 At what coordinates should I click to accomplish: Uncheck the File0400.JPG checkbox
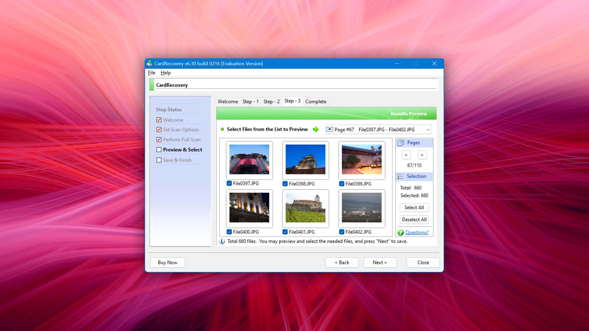(229, 232)
